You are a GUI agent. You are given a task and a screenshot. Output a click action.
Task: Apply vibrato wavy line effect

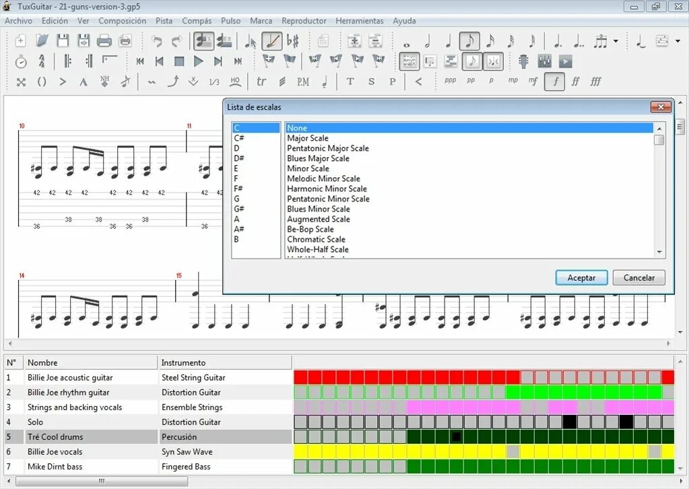pos(152,81)
